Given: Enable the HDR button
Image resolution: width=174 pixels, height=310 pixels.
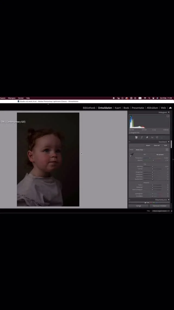Looking at the screenshot, I should (x=166, y=145).
